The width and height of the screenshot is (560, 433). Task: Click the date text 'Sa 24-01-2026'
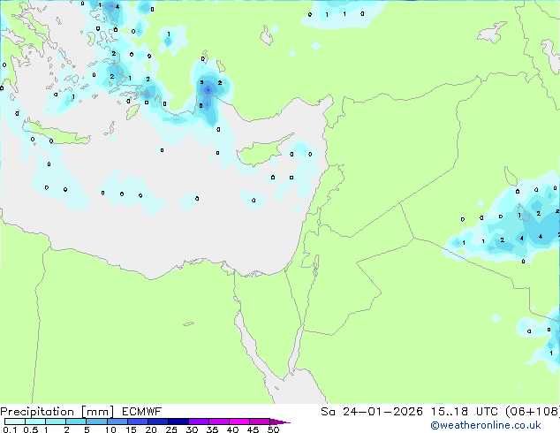372,412
